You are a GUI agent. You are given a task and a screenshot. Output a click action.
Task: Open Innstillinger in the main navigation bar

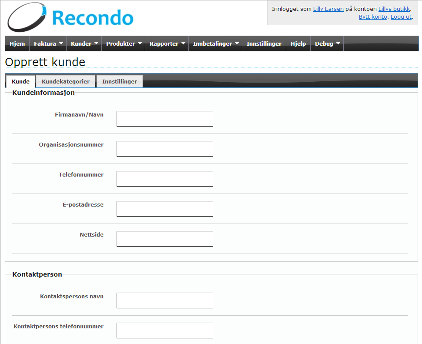point(264,44)
